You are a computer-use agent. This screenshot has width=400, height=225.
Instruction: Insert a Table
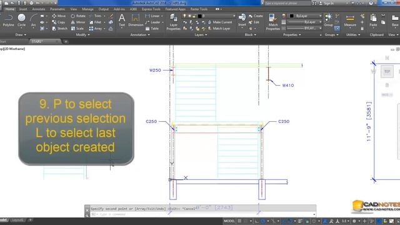(152, 29)
